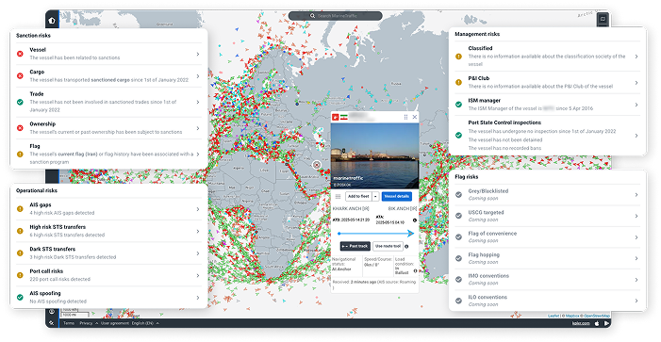Close the vessel popup card
Image resolution: width=661 pixels, height=342 pixels.
click(415, 117)
